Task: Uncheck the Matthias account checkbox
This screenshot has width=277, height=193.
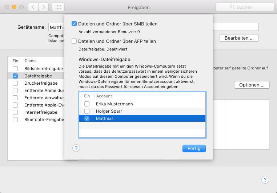Action: pos(87,118)
